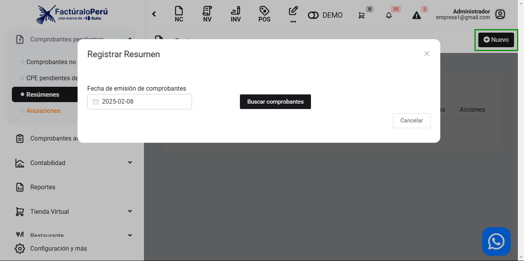The image size is (524, 261).
Task: Click the warning triangle alerts icon
Action: (417, 15)
